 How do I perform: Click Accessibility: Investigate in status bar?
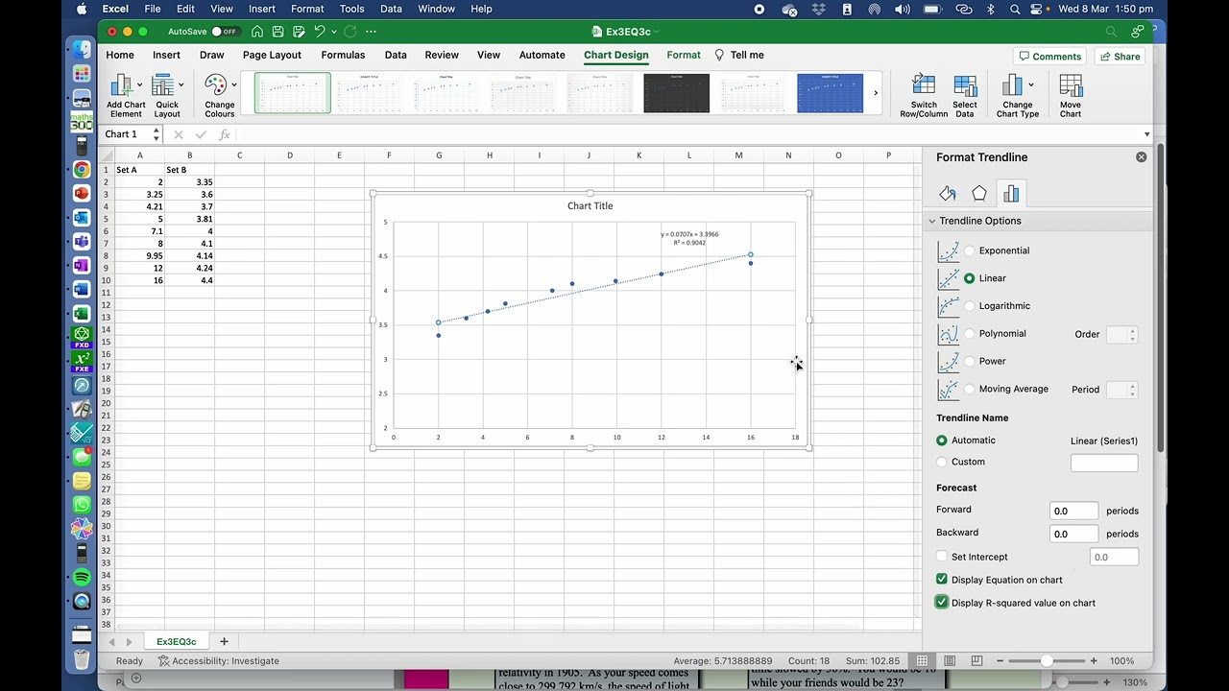pos(219,660)
